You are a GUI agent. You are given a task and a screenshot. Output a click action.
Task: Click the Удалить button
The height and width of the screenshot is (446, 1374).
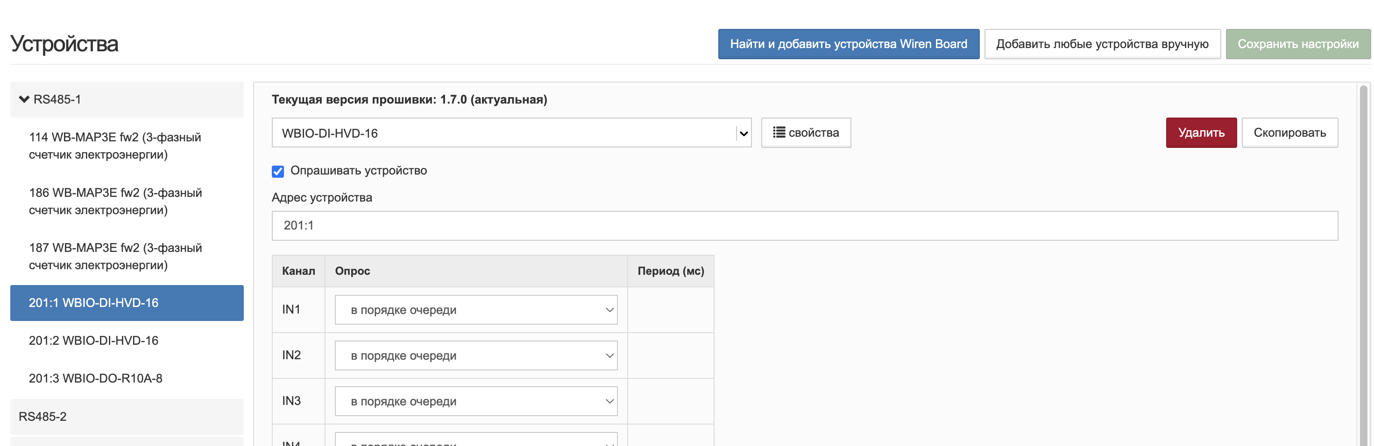(x=1201, y=132)
